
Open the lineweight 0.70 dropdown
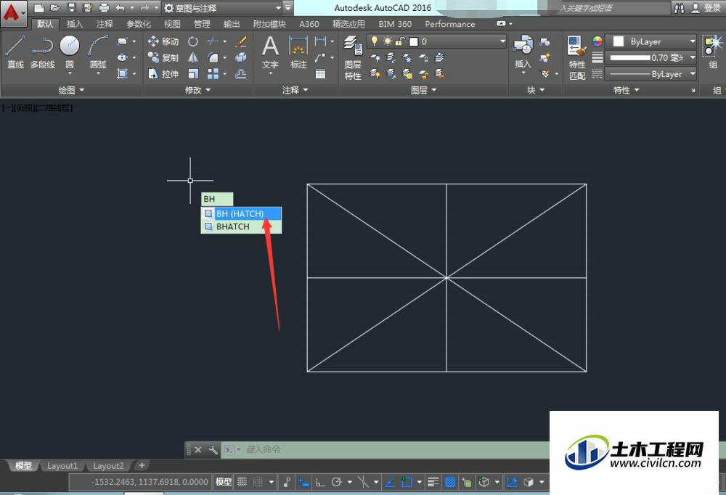click(650, 58)
